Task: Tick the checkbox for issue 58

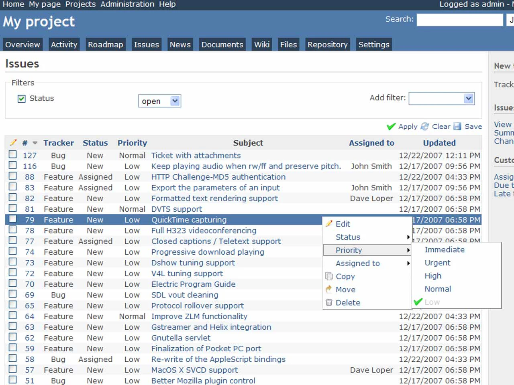Action: pos(13,359)
